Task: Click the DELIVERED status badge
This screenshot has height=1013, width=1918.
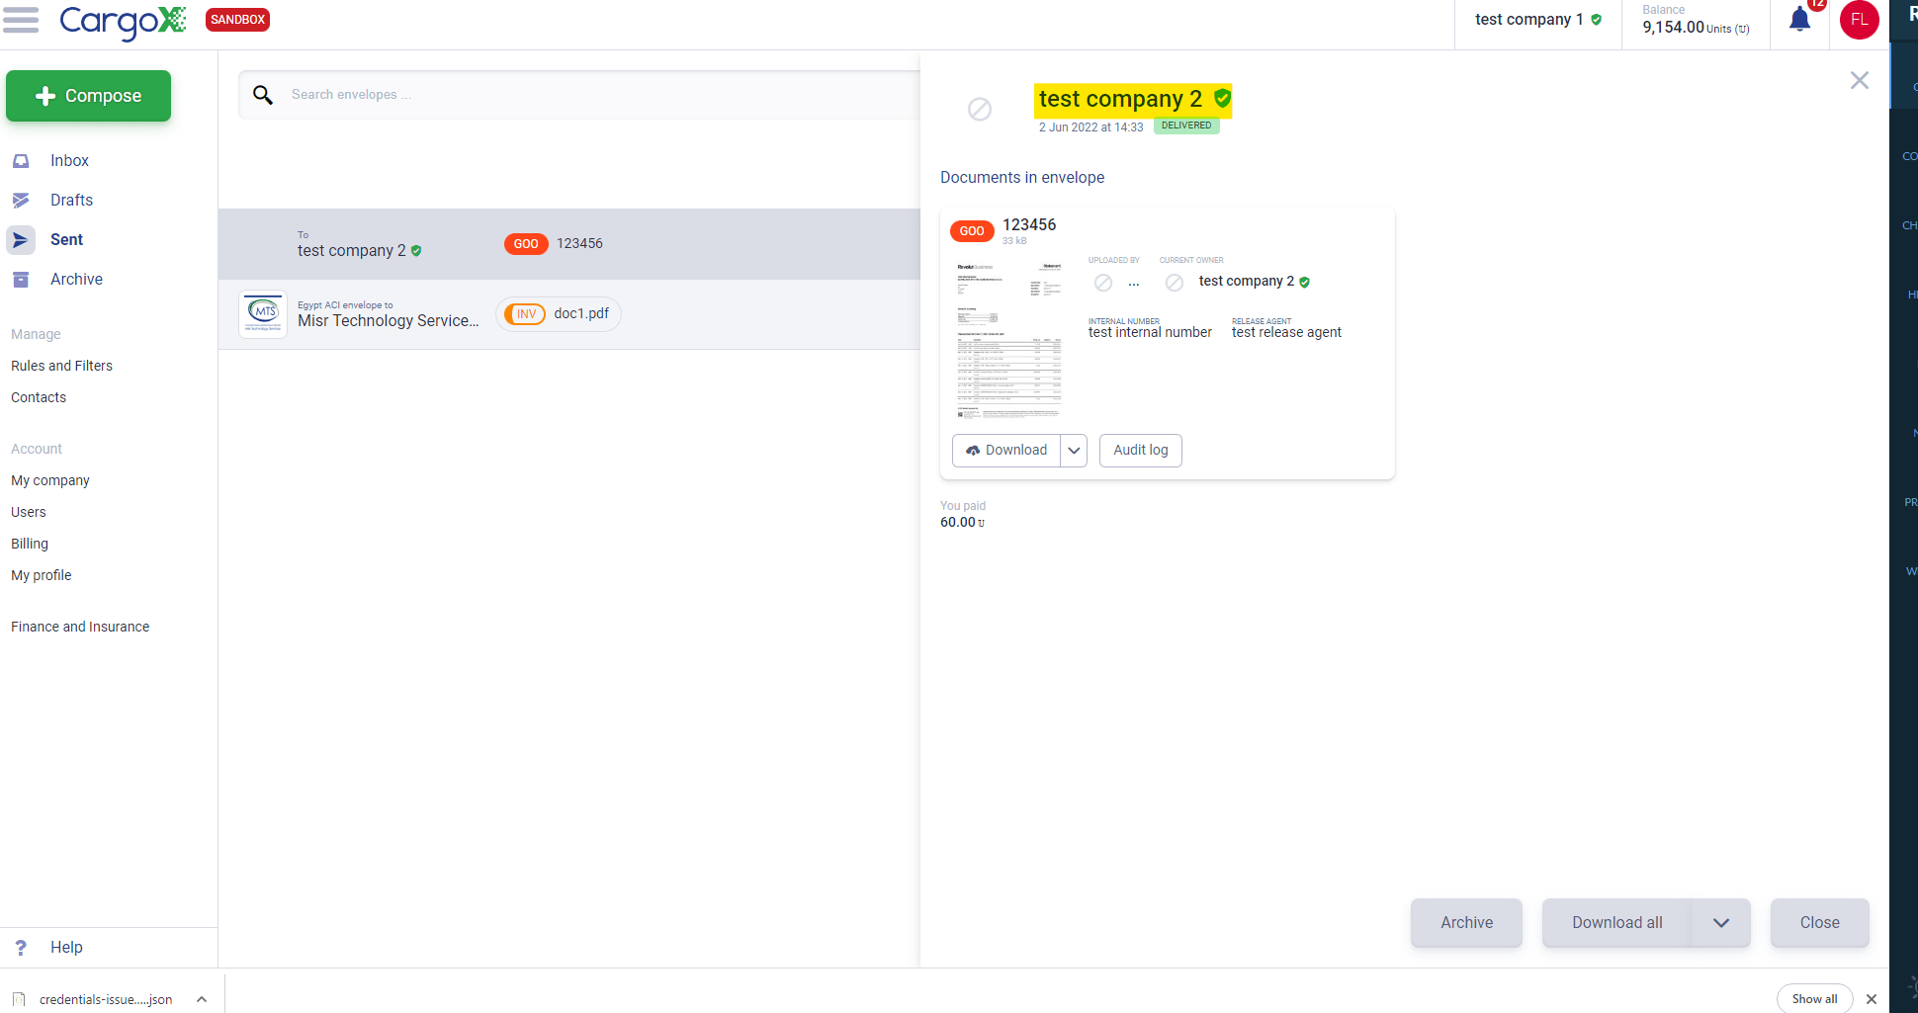Action: tap(1185, 125)
